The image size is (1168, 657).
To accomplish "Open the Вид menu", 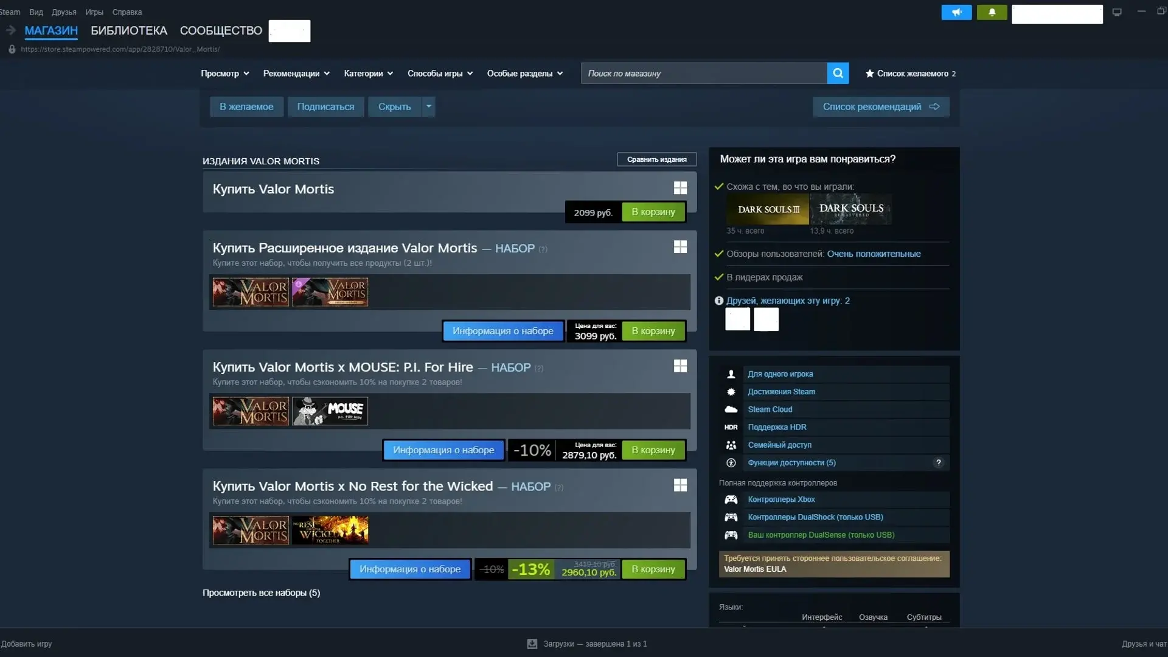I will (36, 12).
